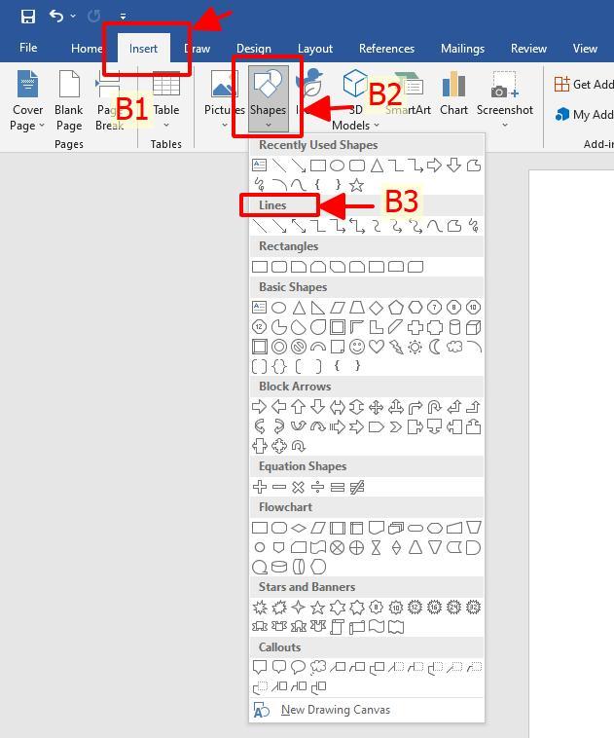
Task: Select the lightning bolt in Basic Shapes
Action: point(396,347)
